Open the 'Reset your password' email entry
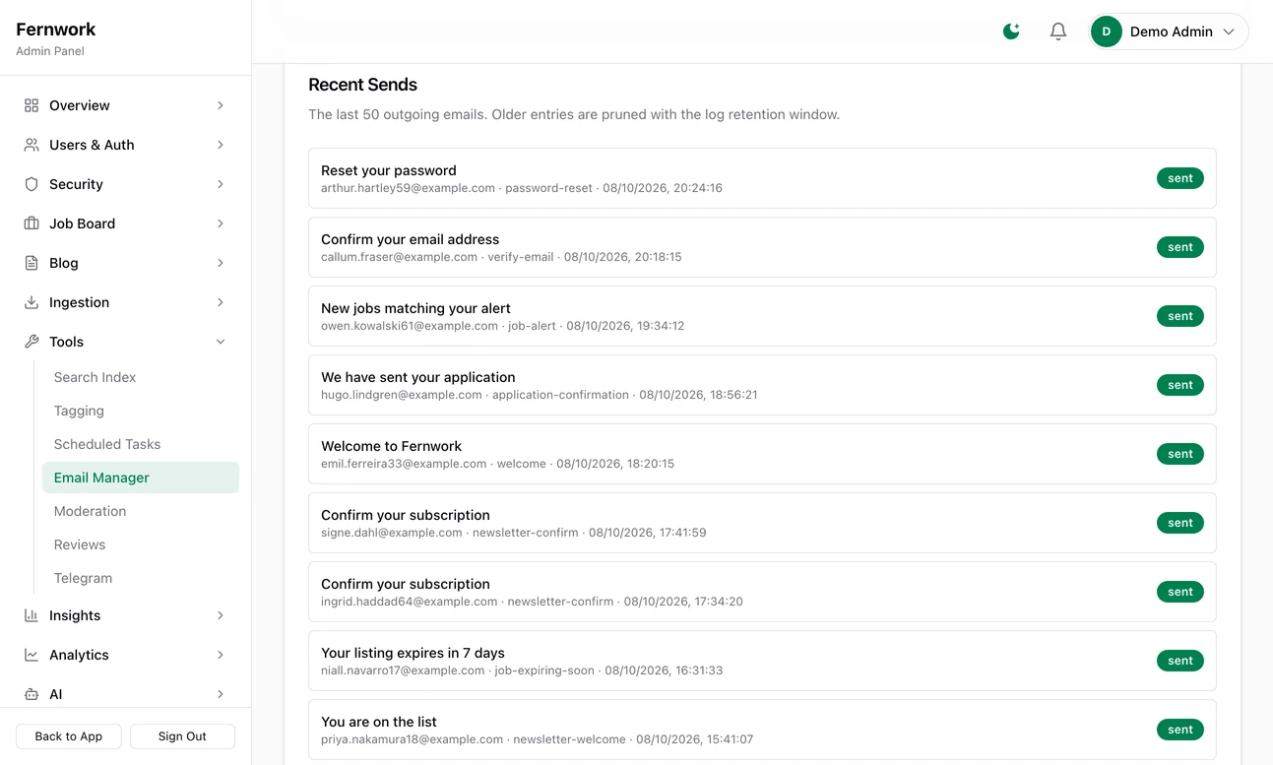This screenshot has width=1273, height=765. [x=762, y=178]
